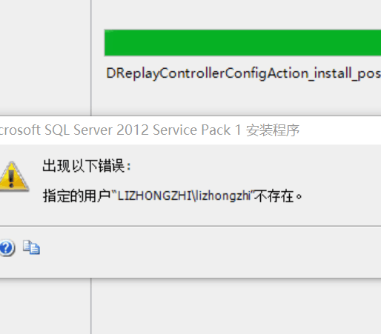Click the SQL Server 2012 Service Pack 1 title bar
The image size is (381, 334).
[x=190, y=130]
